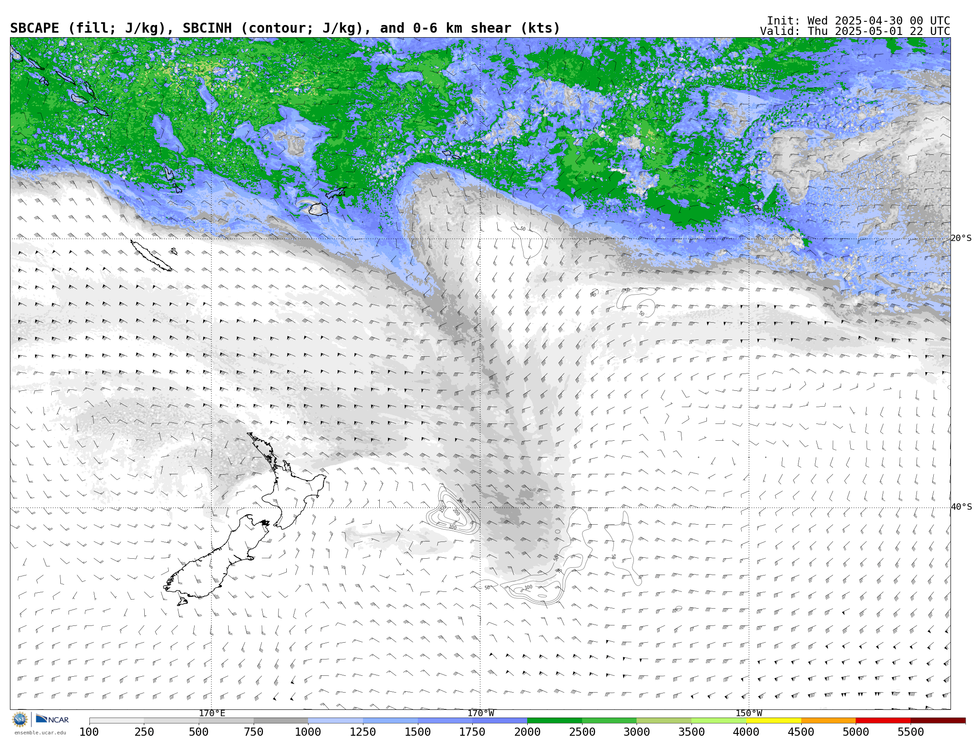Pick the light blue 1250–1500 colorbar segment

391,721
